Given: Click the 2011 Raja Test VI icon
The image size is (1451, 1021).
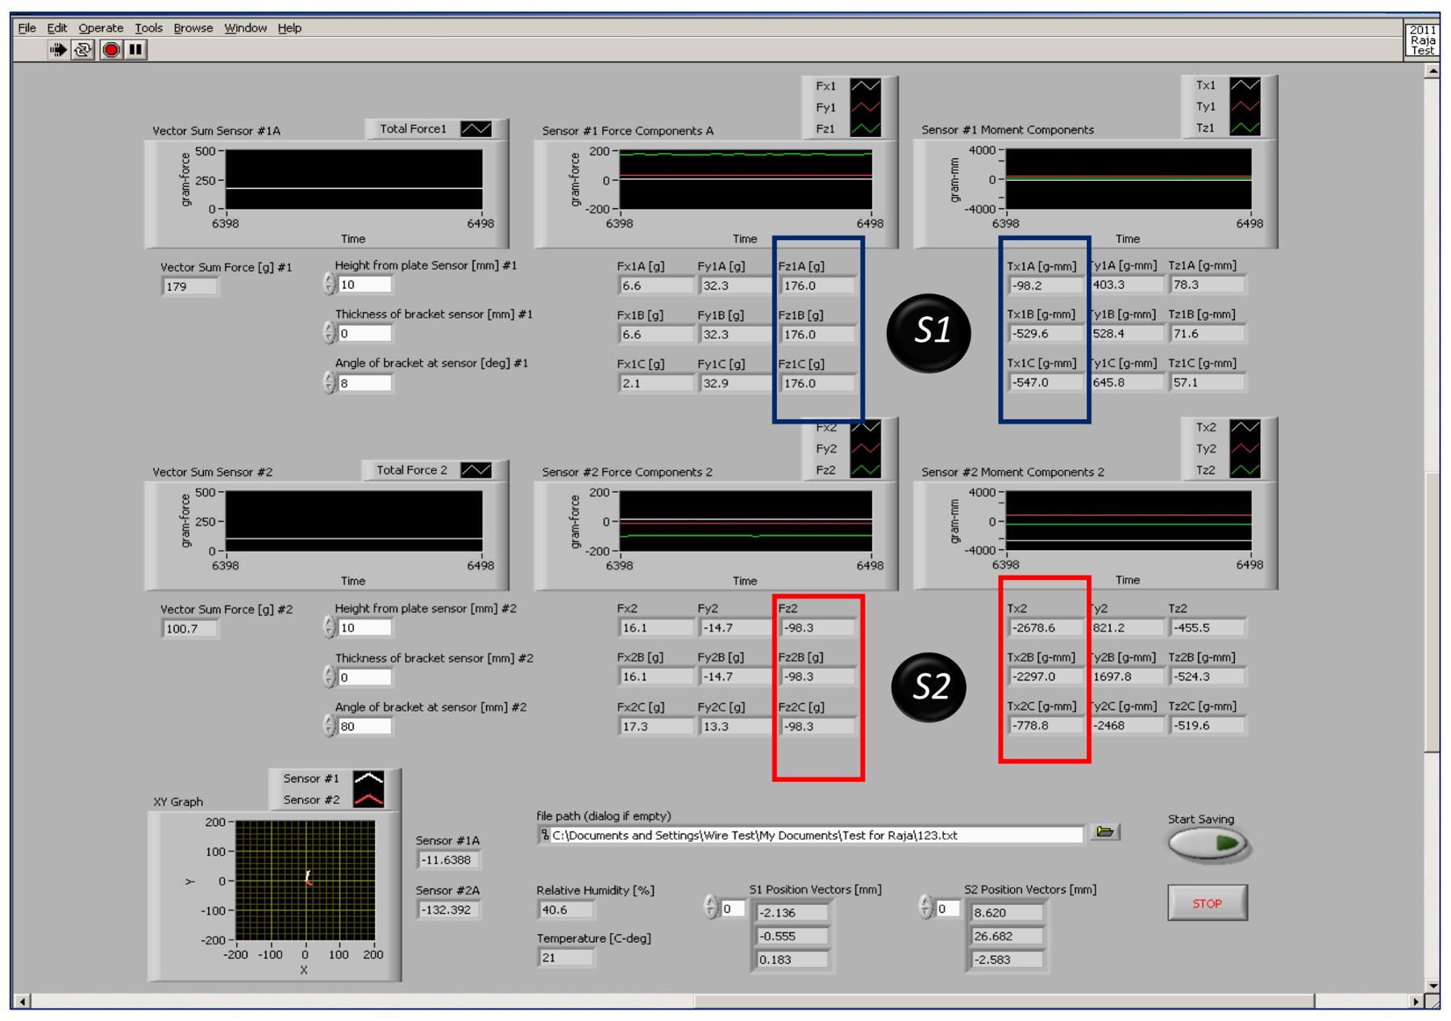Looking at the screenshot, I should [1422, 40].
